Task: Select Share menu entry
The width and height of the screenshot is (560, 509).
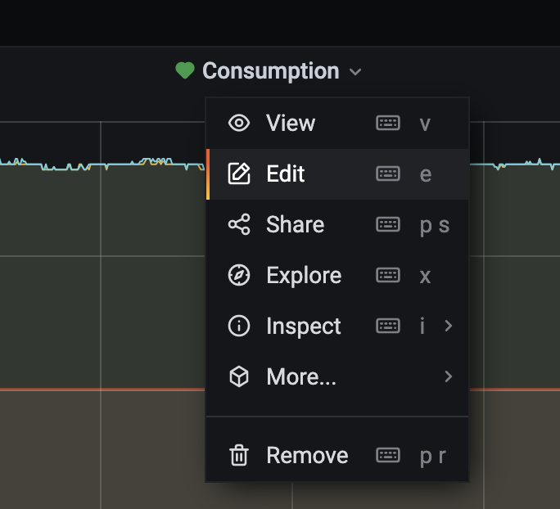Action: pyautogui.click(x=295, y=225)
